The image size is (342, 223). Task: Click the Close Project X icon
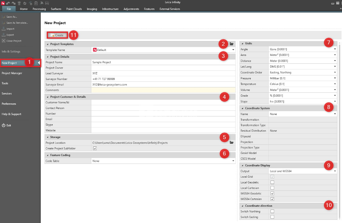coord(4,41)
